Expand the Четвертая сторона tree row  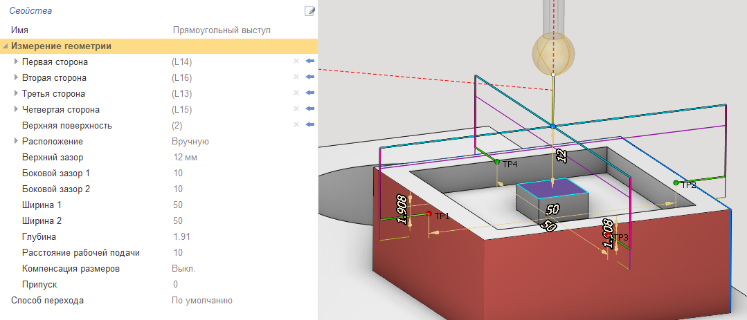[16, 109]
